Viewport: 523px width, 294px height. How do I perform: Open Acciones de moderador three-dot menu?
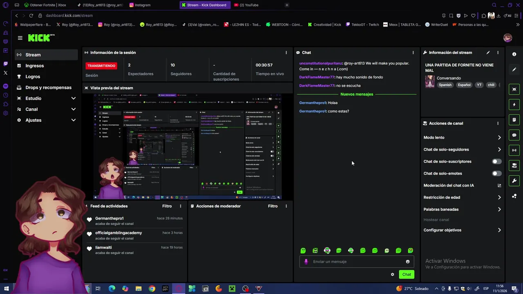coord(286,206)
